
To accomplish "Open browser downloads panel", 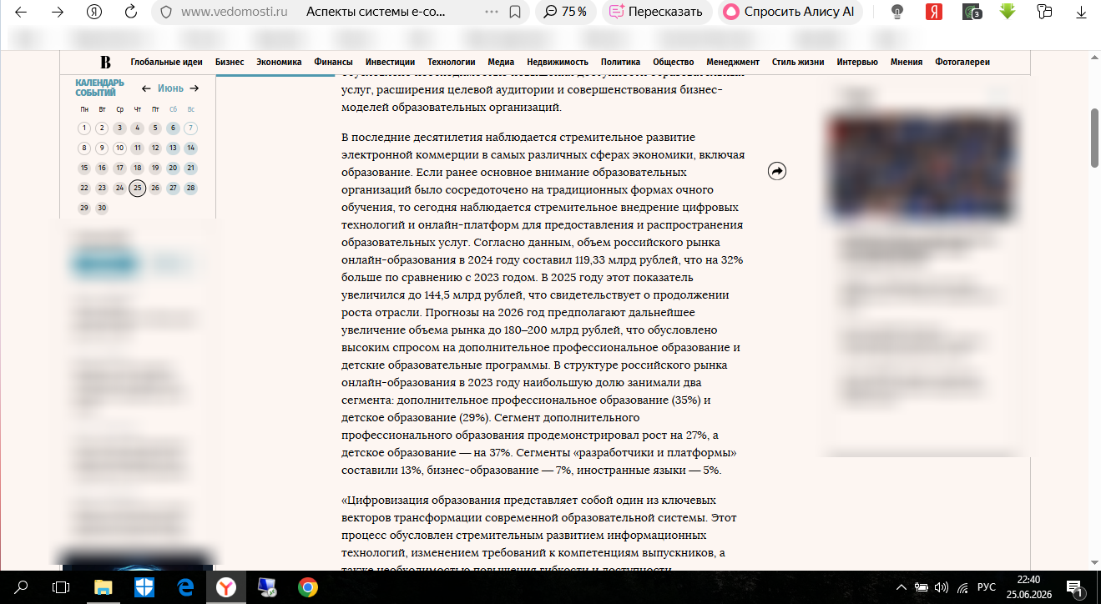I will (x=1081, y=12).
